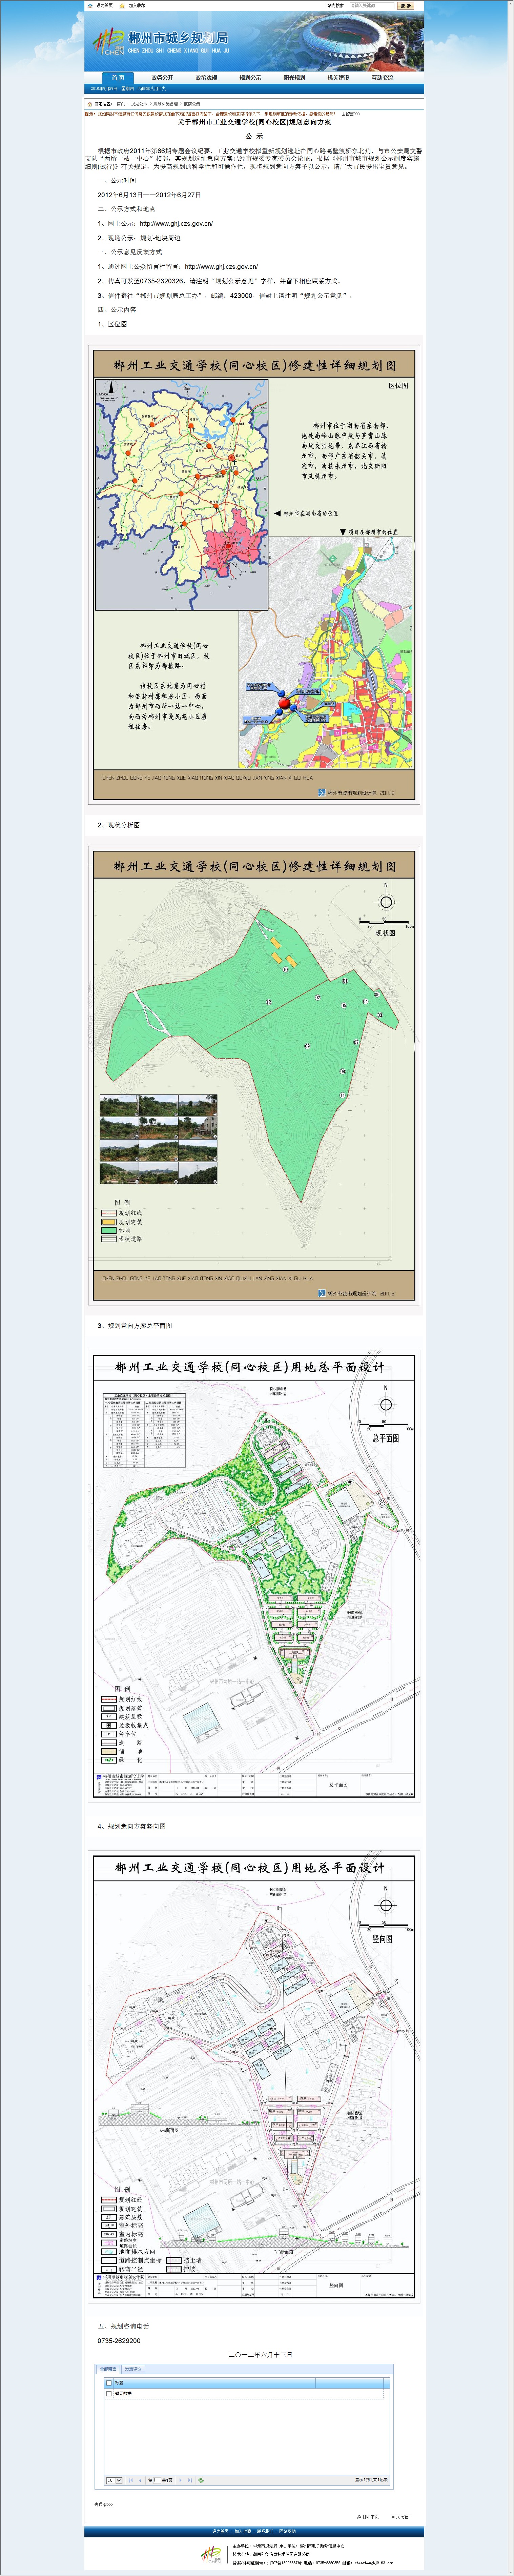This screenshot has width=514, height=2576.
Task: Click the consultation phone 0735-2629200
Action: 119,2341
